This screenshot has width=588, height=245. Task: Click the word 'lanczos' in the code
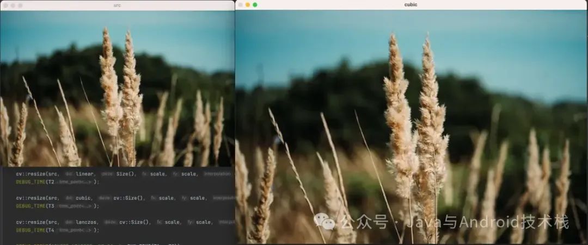[87, 222]
